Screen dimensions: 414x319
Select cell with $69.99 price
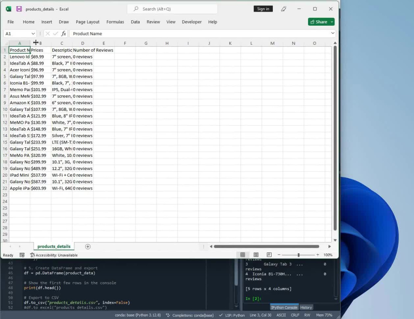coord(41,57)
